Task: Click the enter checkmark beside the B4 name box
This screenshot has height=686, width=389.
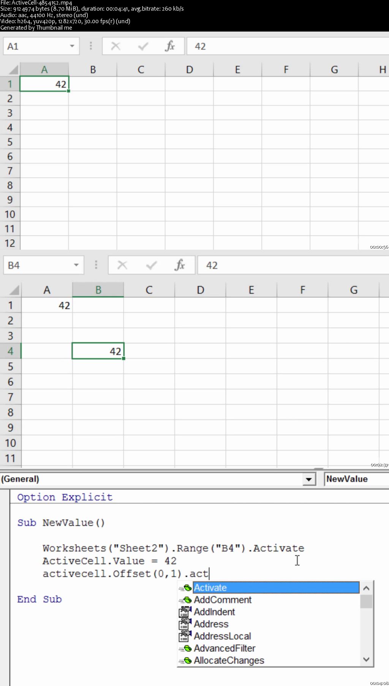Action: click(151, 265)
